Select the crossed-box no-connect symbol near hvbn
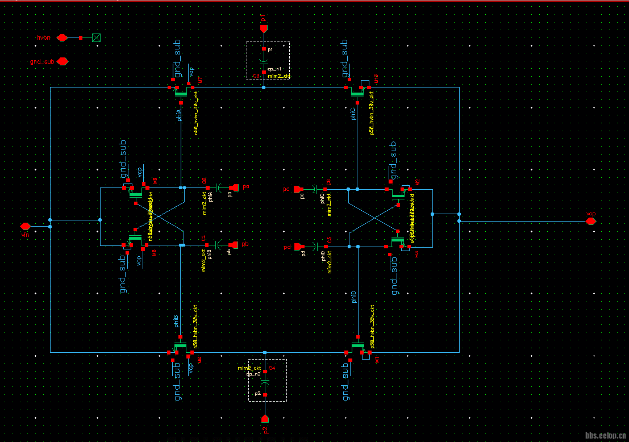Viewport: 629px width, 442px height. point(96,37)
